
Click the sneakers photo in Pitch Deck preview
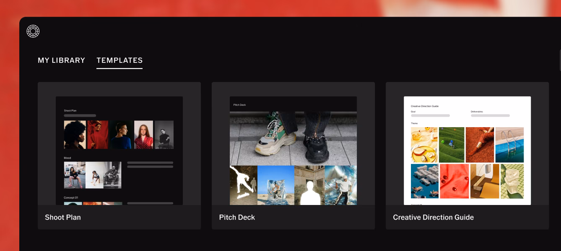point(293,138)
